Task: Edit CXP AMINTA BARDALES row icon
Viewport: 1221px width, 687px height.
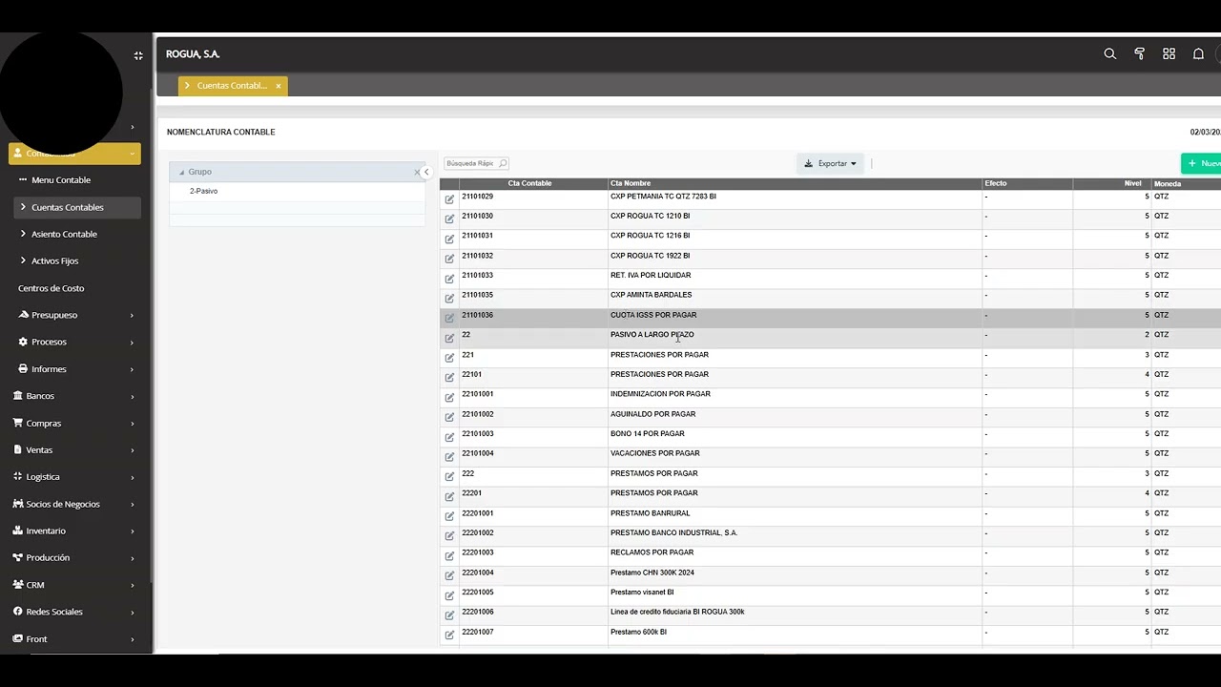Action: point(449,298)
